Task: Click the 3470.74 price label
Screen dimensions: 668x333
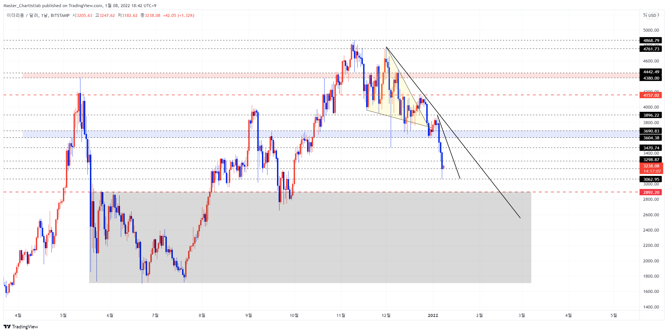Action: coord(651,148)
